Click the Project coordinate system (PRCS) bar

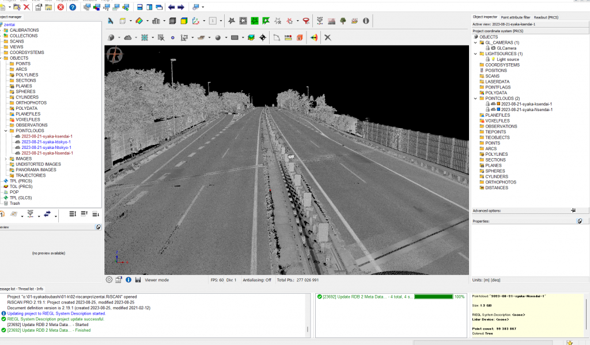(530, 31)
